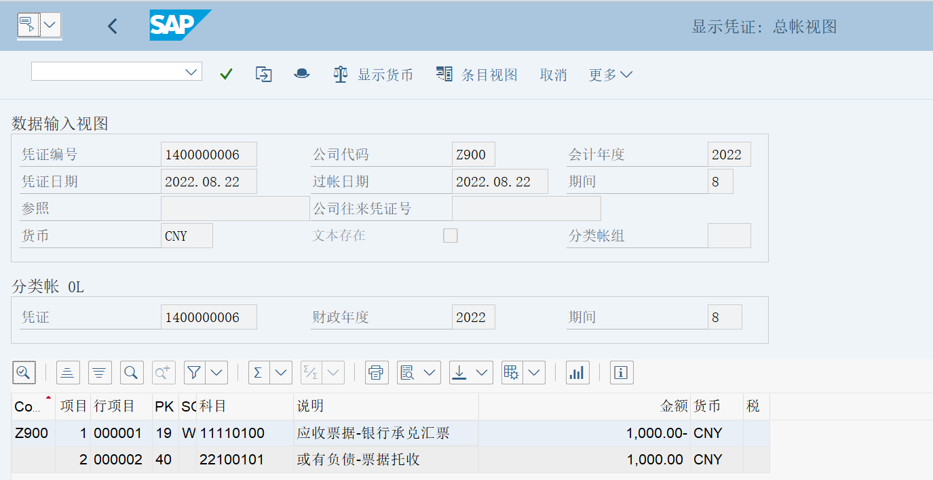Viewport: 933px width, 480px height.
Task: Expand the layout selection dropdown arrow
Action: [535, 372]
